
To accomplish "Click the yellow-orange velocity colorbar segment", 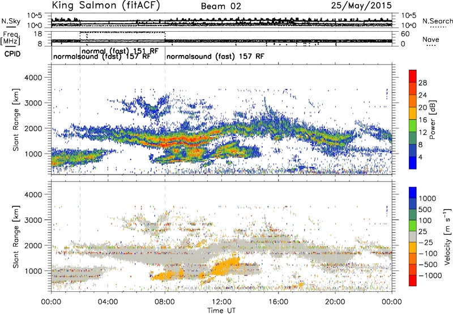I will tap(413, 248).
